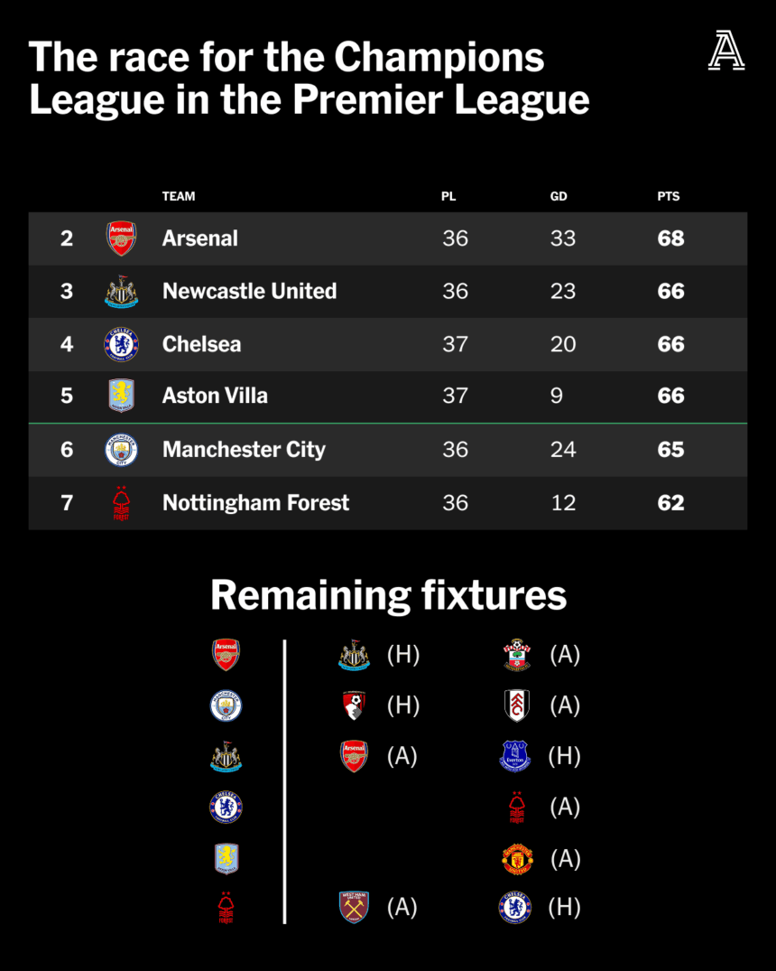
Task: Select Manchester City crest in the table
Action: pos(121,450)
